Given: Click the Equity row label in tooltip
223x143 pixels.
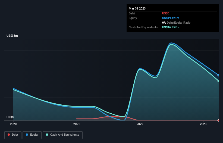Looking at the screenshot, I should coord(133,18).
